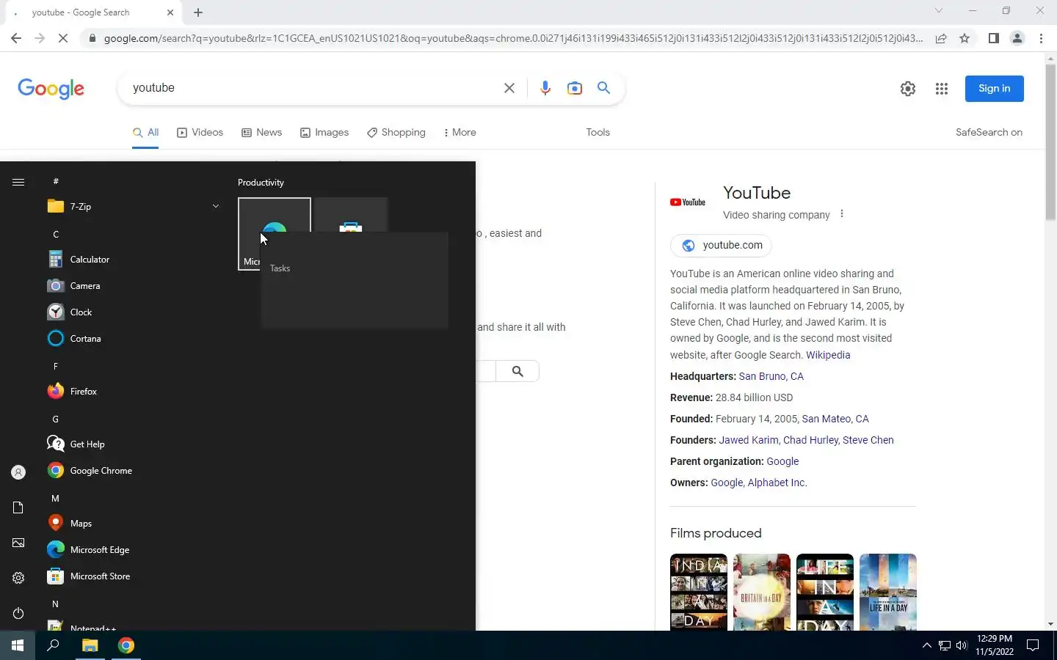Follow the Jawed Karim founder link
The width and height of the screenshot is (1057, 660).
[x=749, y=440]
